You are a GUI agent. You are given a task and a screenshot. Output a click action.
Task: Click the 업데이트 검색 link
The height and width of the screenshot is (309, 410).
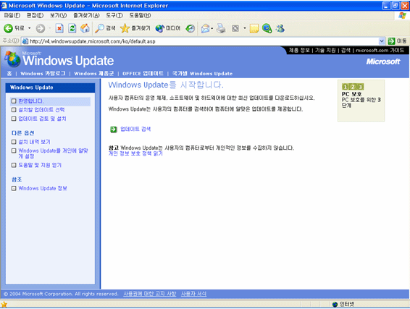click(x=135, y=129)
